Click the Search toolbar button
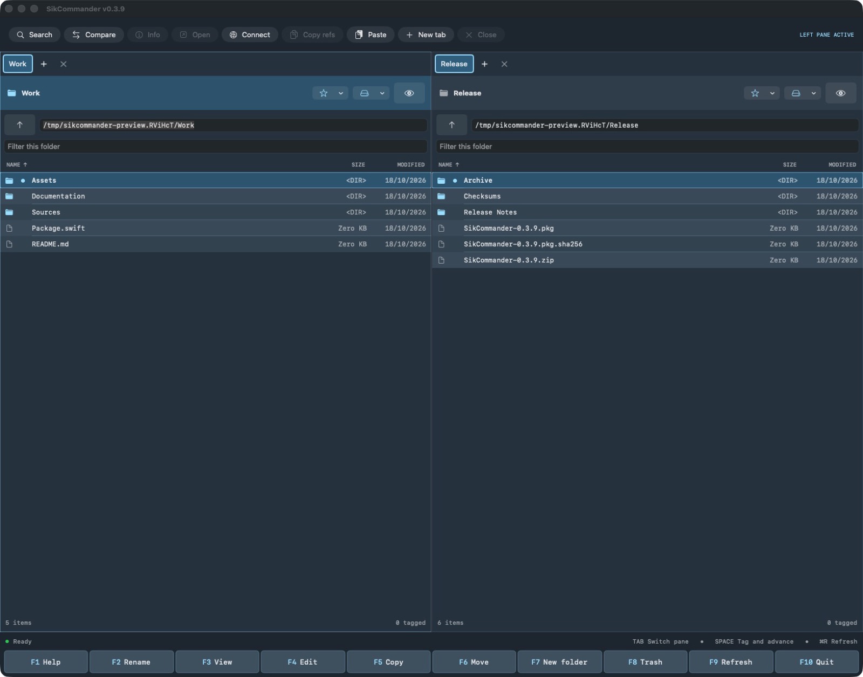The image size is (863, 677). 35,34
